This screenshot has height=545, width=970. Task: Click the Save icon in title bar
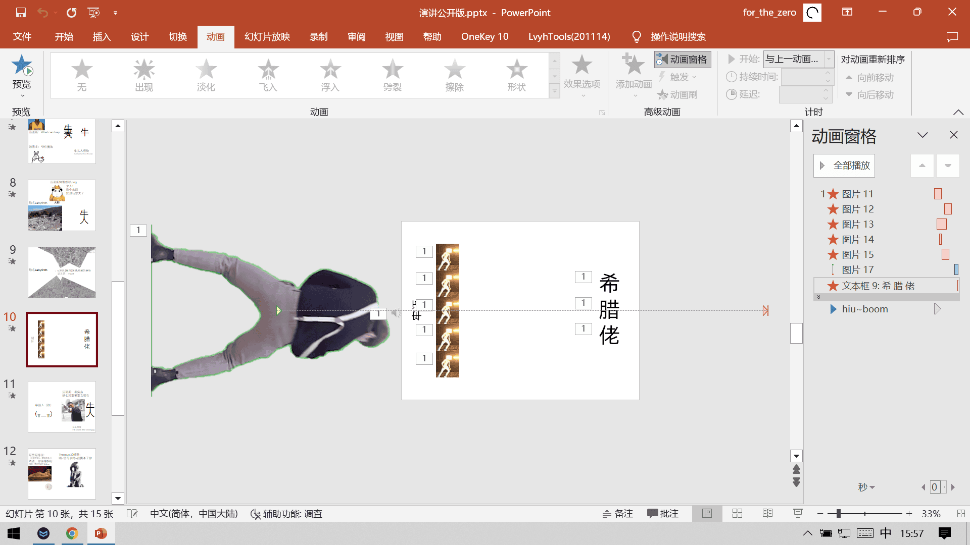point(21,12)
